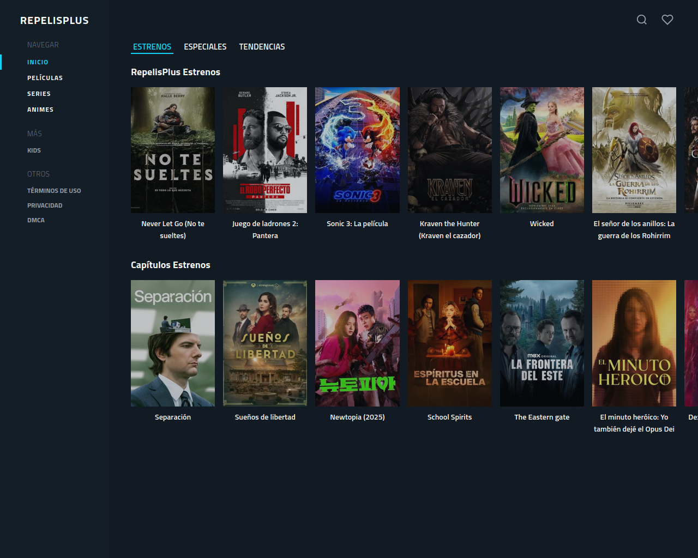Open the Wicked movie poster
The height and width of the screenshot is (558, 698).
tap(542, 150)
